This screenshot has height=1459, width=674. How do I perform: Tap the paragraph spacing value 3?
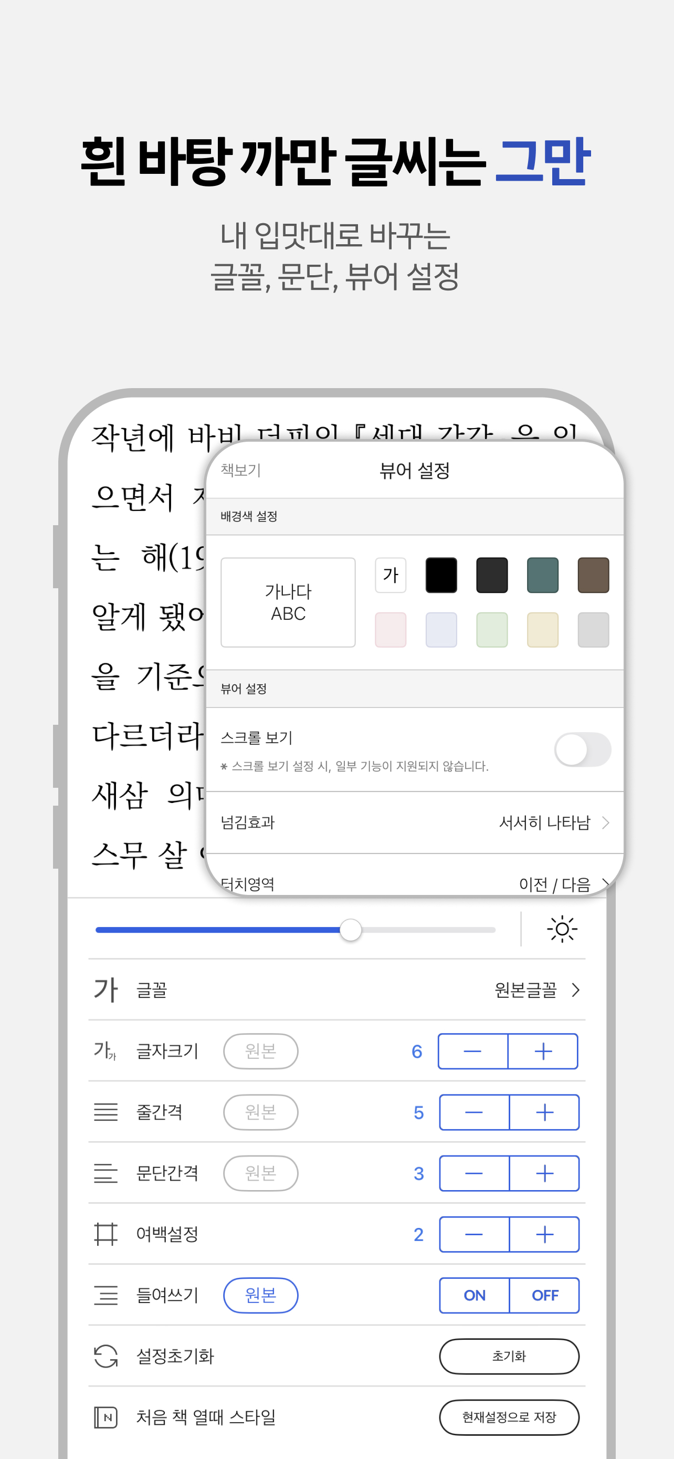(x=418, y=1173)
